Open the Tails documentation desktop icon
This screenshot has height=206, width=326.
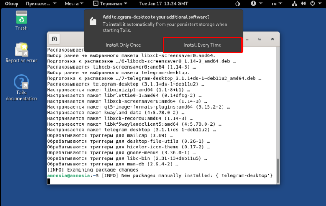pos(21,87)
